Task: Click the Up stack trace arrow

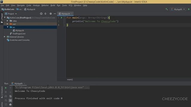Action: pos(10,88)
